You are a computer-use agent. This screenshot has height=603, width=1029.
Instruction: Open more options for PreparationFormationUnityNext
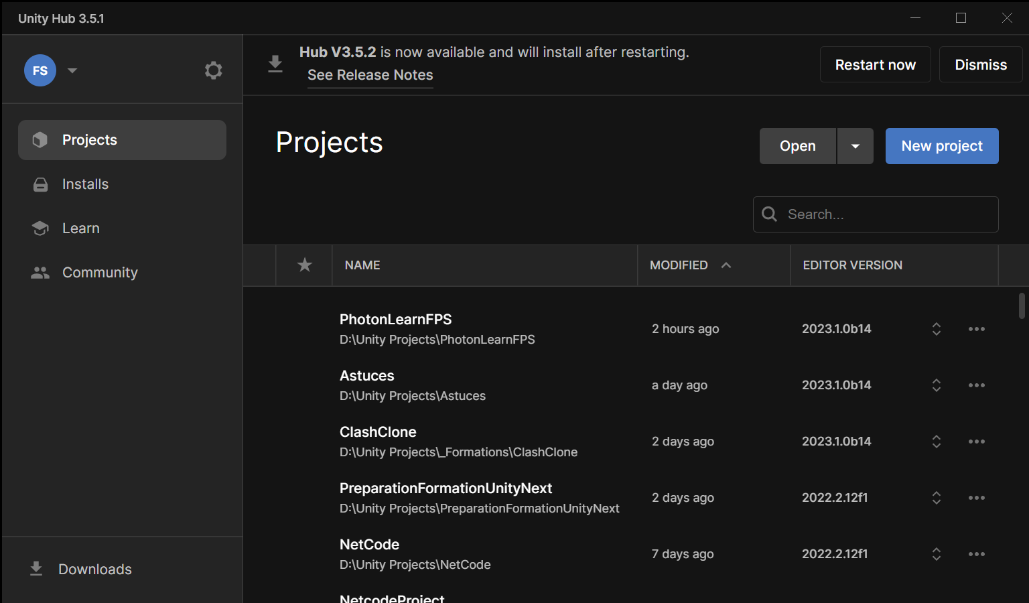tap(977, 498)
